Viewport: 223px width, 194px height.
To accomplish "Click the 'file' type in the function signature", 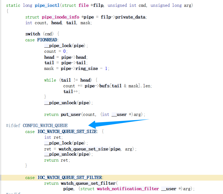I will point(84,5).
